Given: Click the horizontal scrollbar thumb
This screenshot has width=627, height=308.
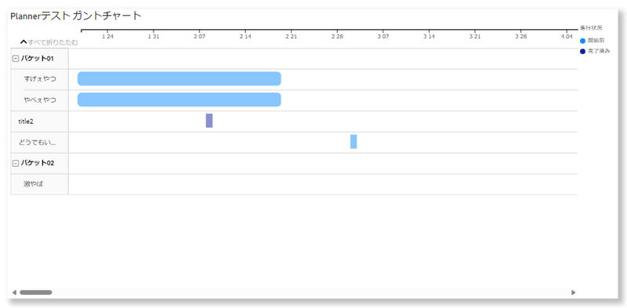Looking at the screenshot, I should pos(36,292).
